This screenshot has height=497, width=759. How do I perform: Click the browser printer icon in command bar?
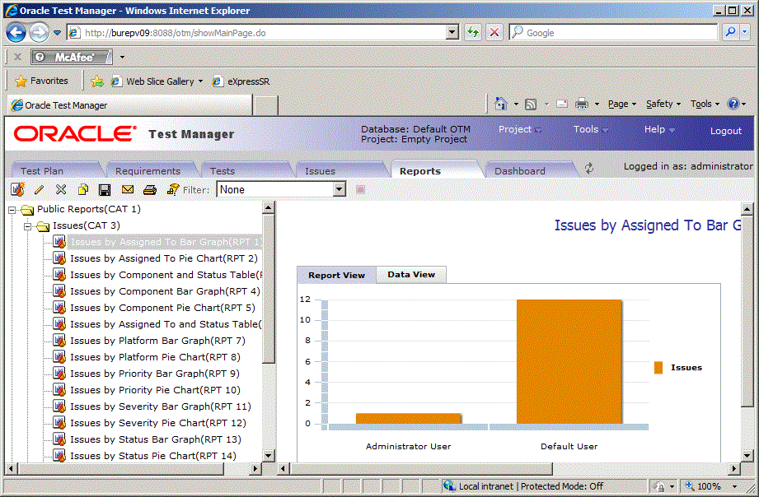pyautogui.click(x=582, y=104)
